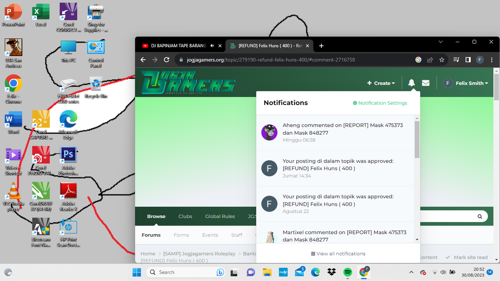This screenshot has height=281, width=500.
Task: Select the VLC media player desktop icon
Action: (13, 197)
